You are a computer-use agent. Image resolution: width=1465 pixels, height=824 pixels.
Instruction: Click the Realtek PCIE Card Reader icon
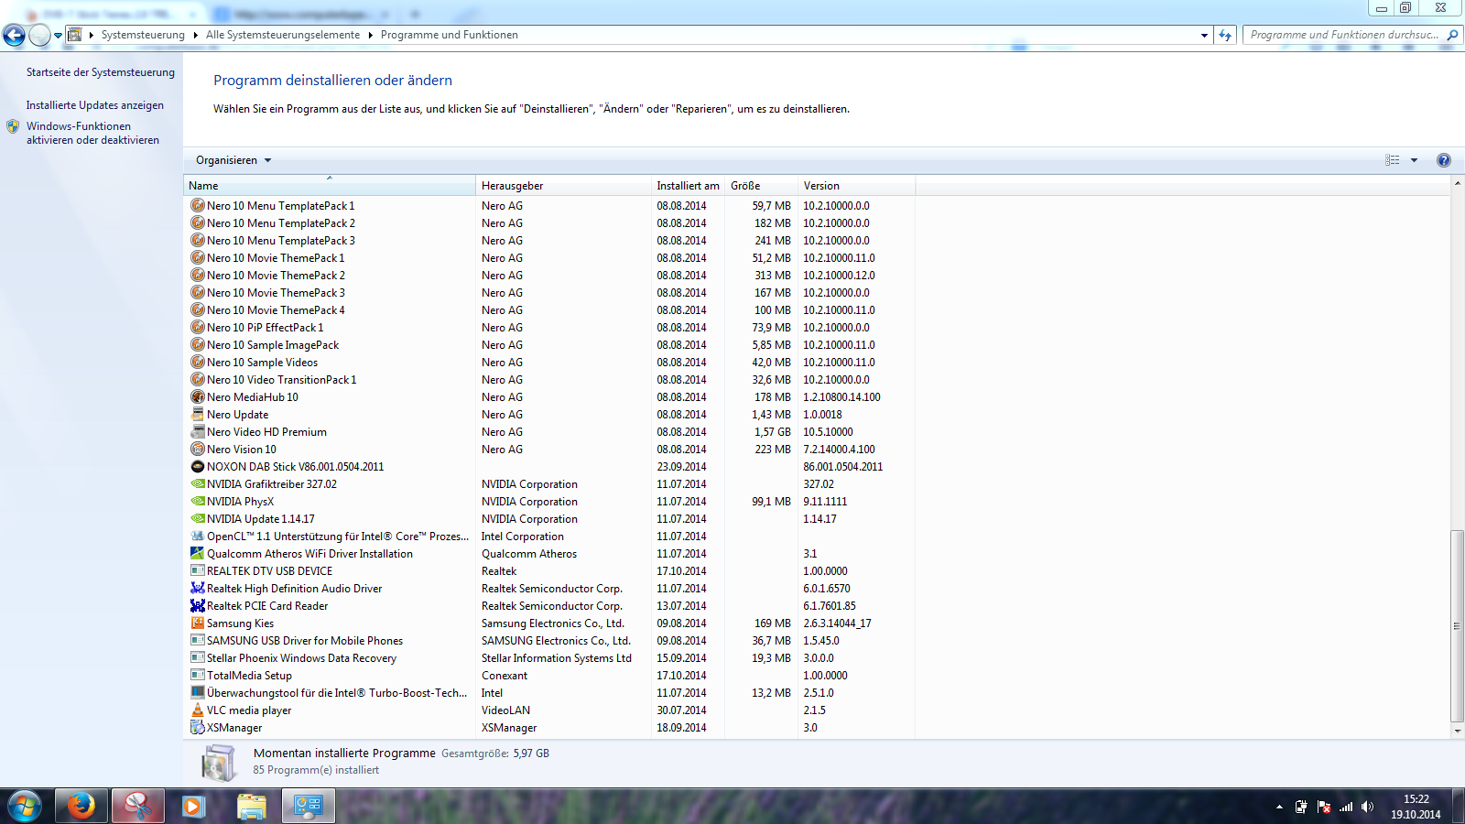pos(197,605)
